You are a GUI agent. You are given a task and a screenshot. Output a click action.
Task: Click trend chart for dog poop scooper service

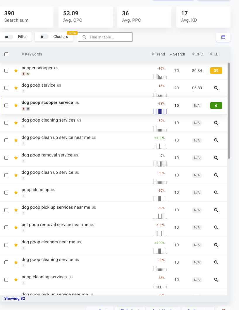(x=160, y=111)
